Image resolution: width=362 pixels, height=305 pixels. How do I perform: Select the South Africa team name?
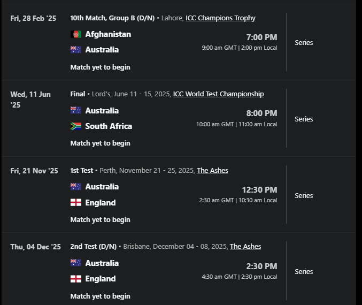click(x=109, y=126)
